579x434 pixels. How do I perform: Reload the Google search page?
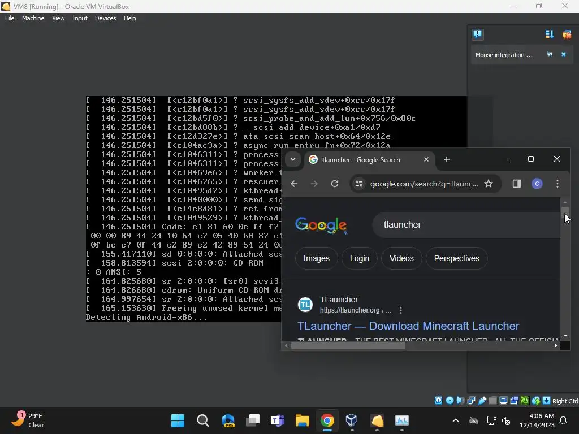click(x=335, y=184)
